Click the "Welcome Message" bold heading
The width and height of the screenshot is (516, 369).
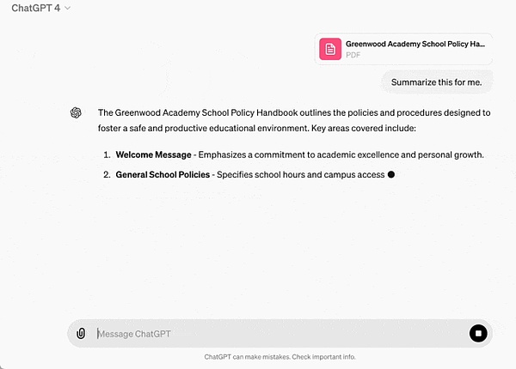[153, 154]
